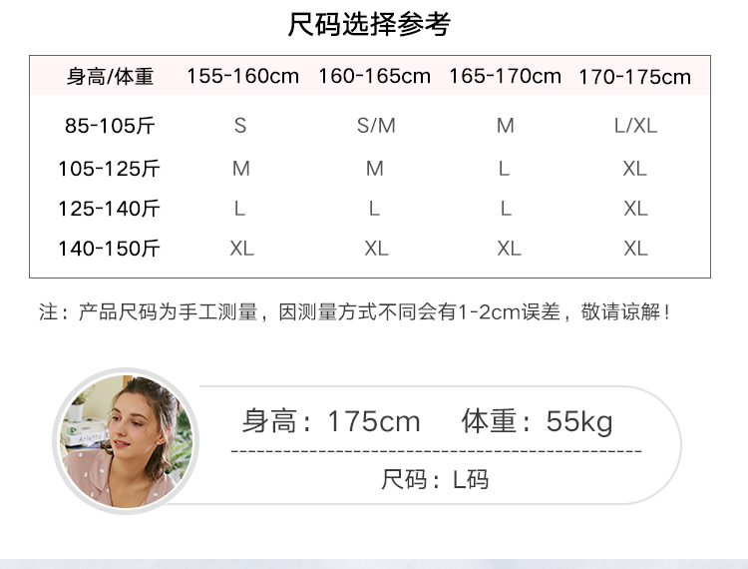
Task: Select the 165-170cm column header
Action: (505, 76)
